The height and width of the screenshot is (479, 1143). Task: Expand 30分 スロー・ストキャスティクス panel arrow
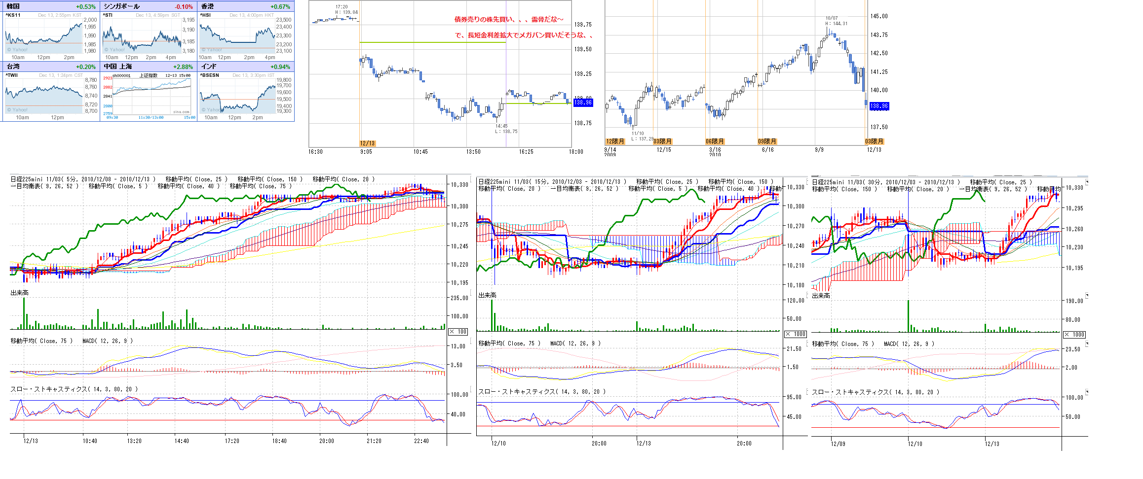click(1087, 392)
